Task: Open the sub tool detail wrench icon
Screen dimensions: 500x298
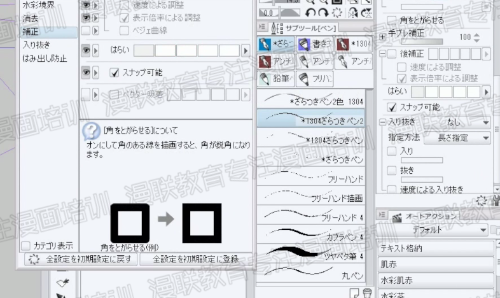Action: tap(496, 201)
